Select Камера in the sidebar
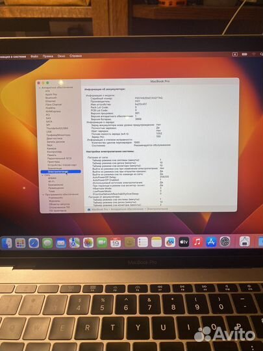Viewport: 263px width, 351px height. pos(52,148)
